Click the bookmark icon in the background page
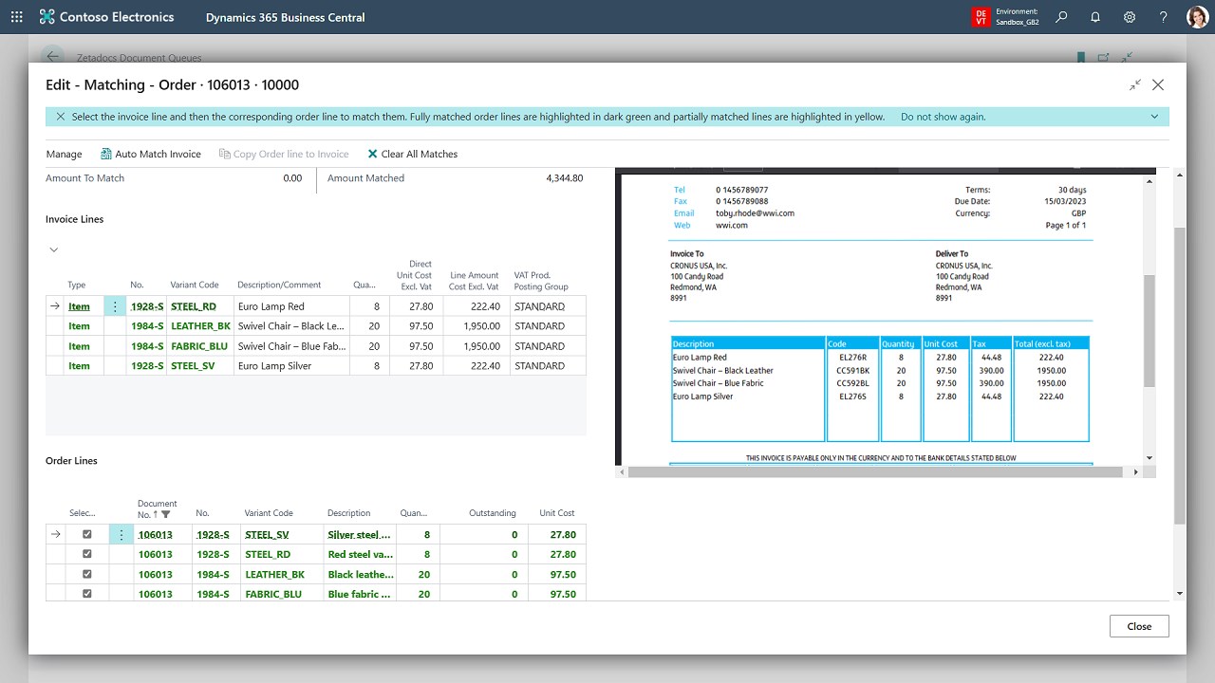Screen dimensions: 1215x683 coord(1080,57)
